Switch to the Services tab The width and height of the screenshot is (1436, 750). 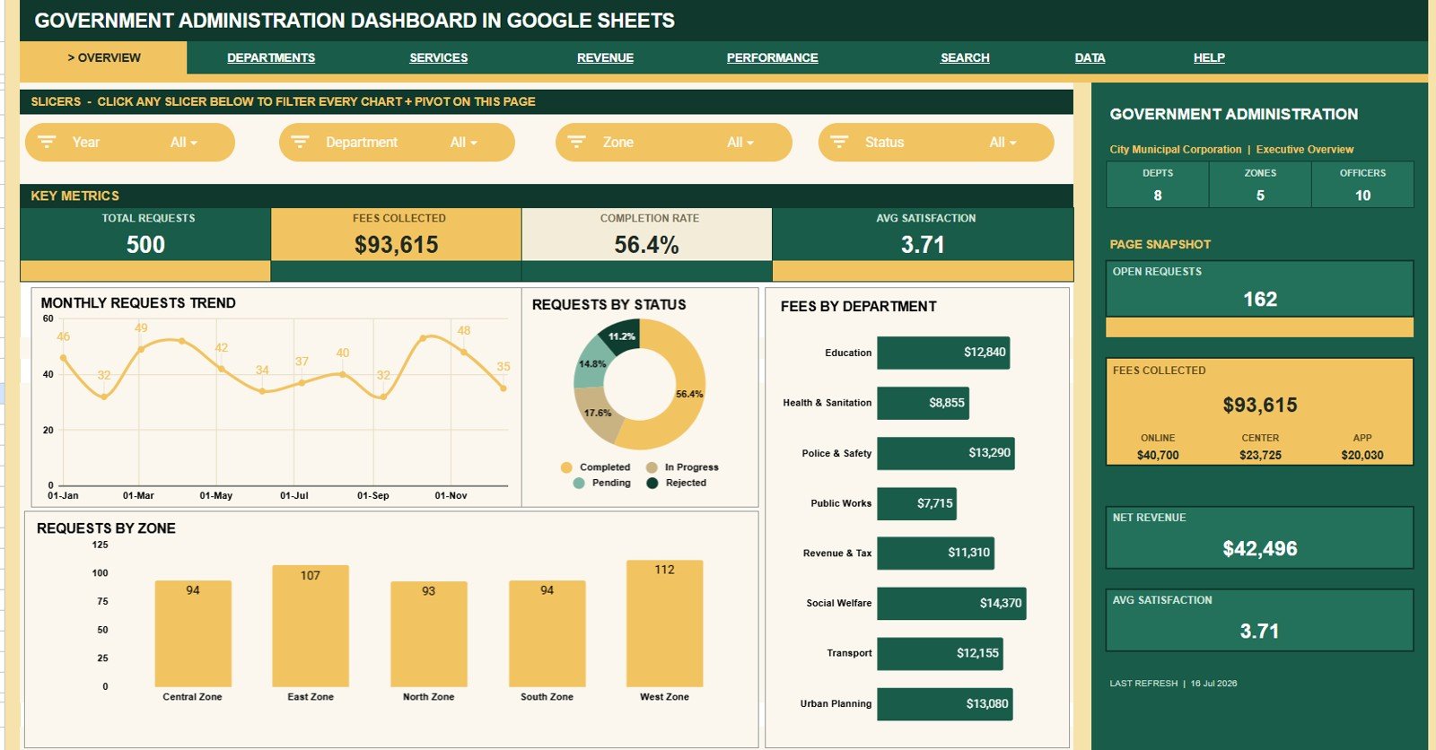[x=439, y=57]
